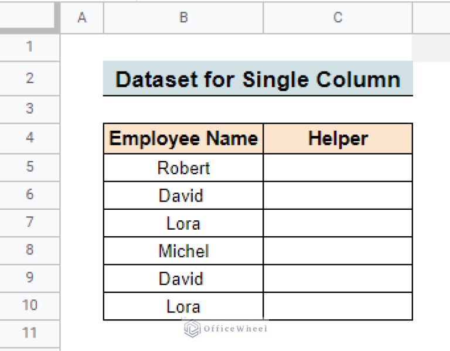
Task: Select the 'Helper' header cell
Action: pyautogui.click(x=337, y=139)
